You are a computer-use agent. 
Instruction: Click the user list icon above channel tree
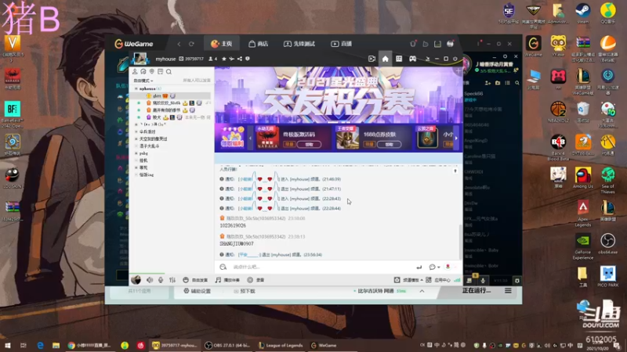pos(135,71)
